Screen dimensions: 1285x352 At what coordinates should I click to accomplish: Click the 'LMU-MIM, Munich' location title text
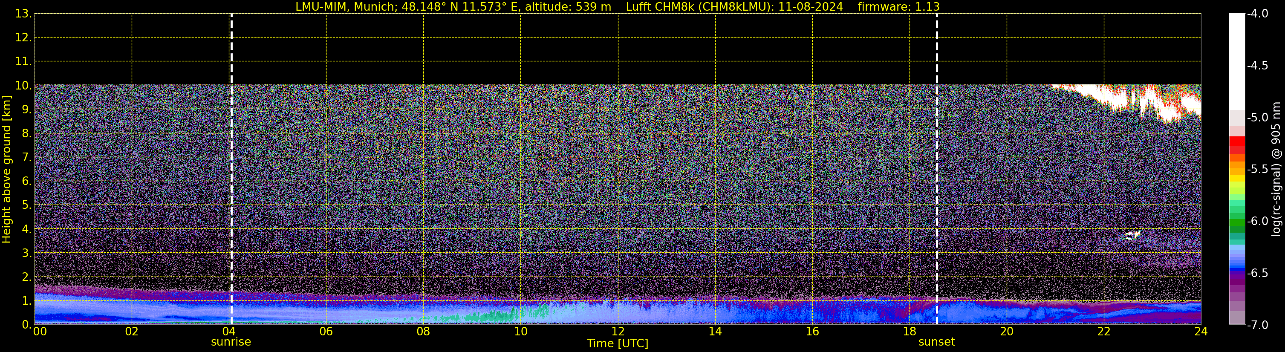click(x=346, y=7)
